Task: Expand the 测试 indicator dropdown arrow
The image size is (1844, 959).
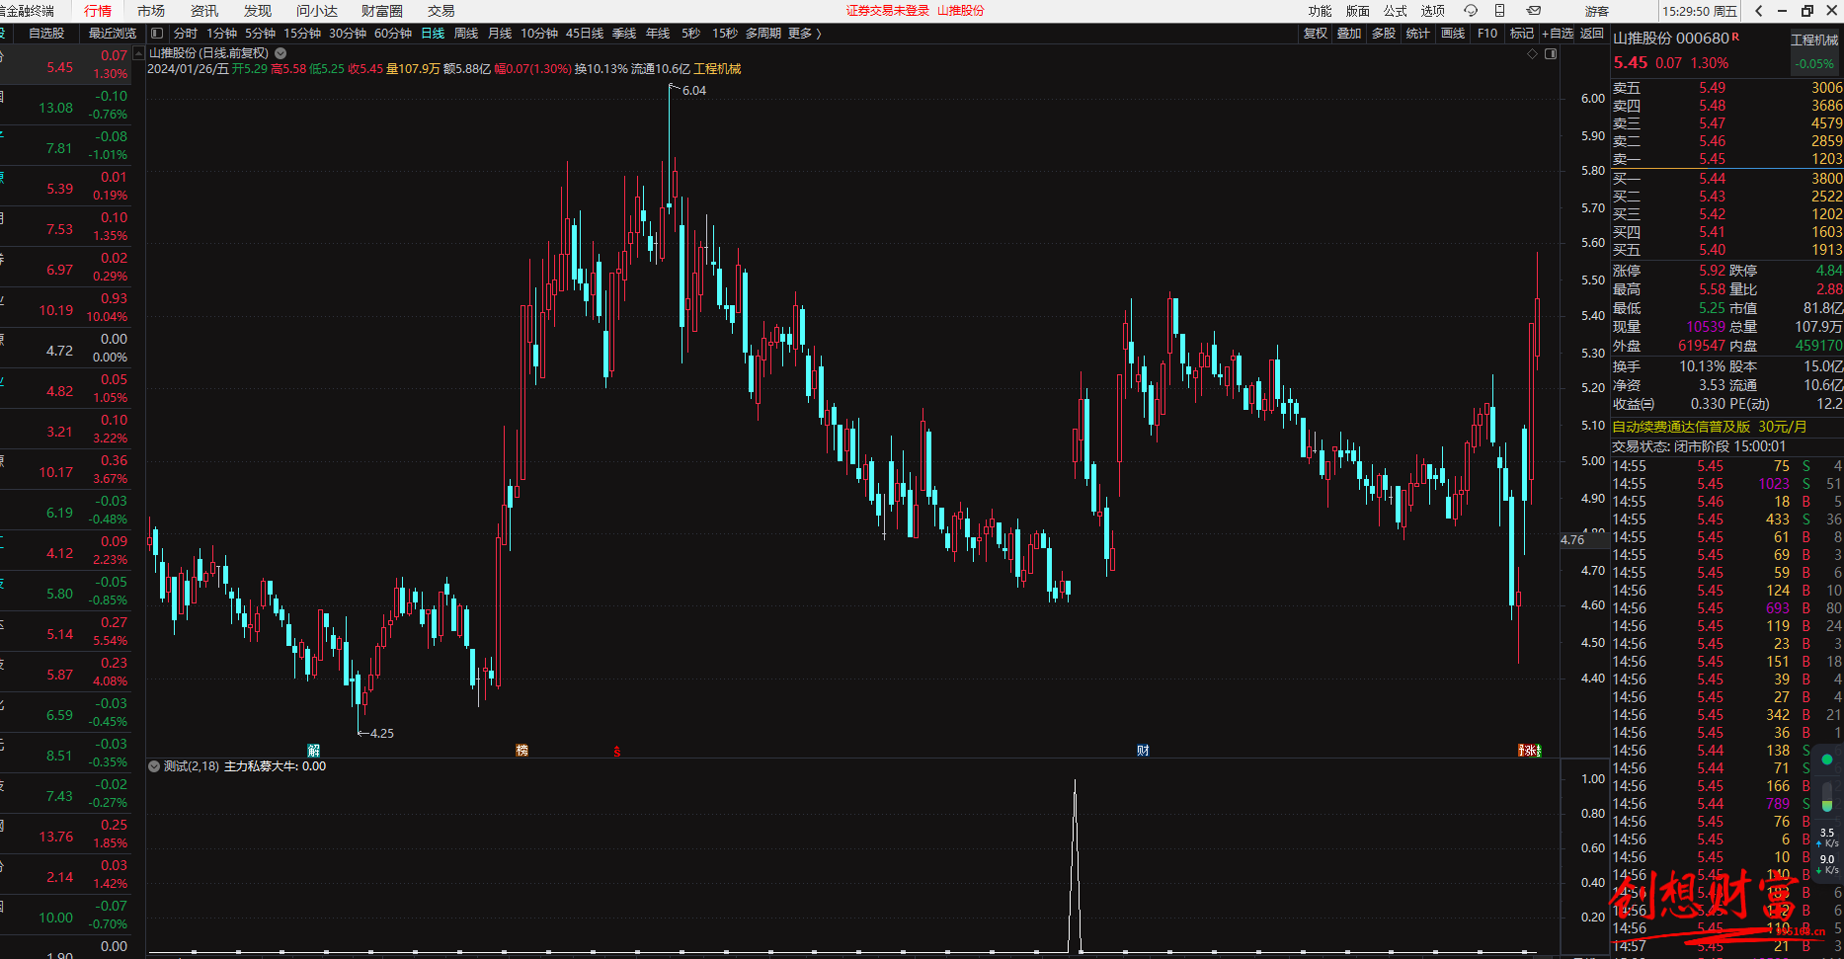Action: pos(154,766)
